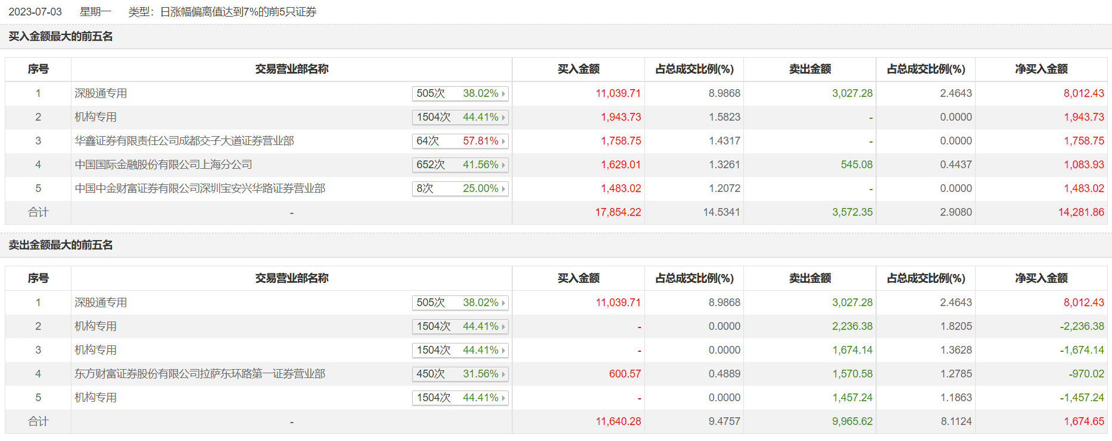Click arrow icon beside 38.02% in sell table

[503, 303]
